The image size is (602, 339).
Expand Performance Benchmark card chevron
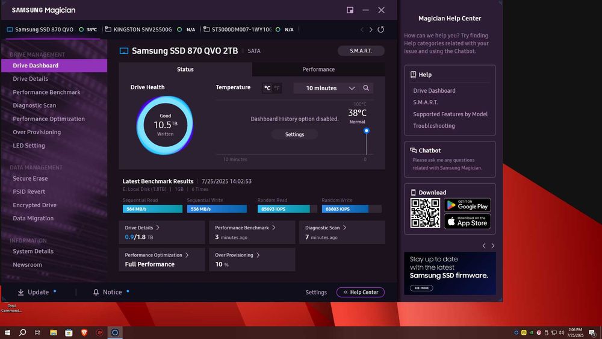[274, 228]
